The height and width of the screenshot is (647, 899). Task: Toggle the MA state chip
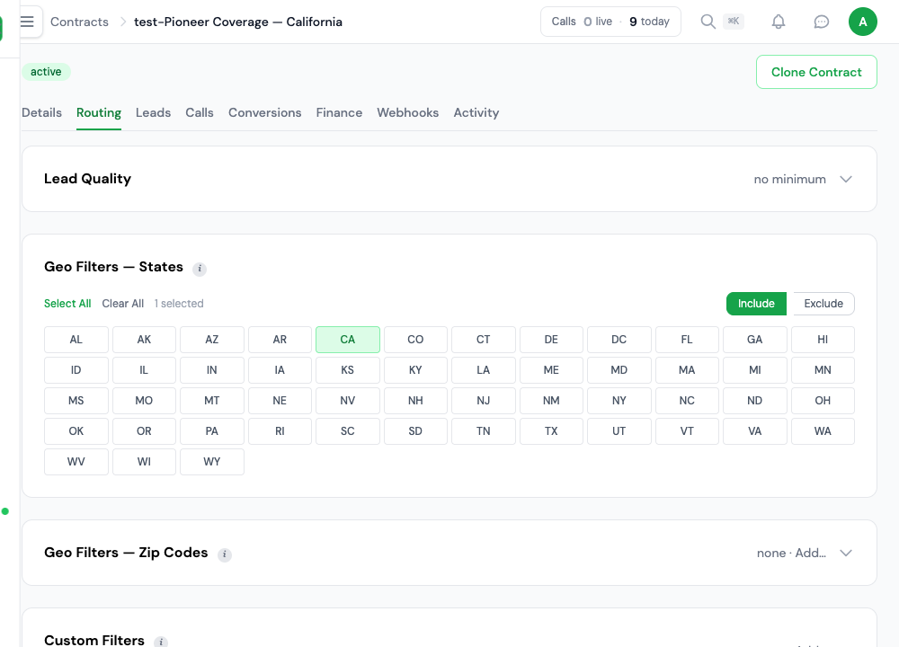pyautogui.click(x=687, y=370)
